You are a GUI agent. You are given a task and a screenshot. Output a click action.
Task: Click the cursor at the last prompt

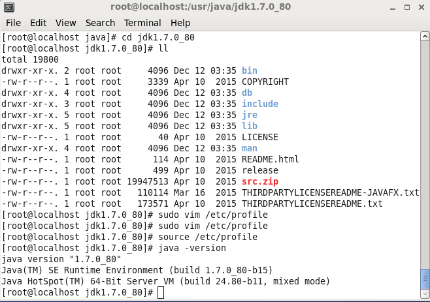tap(161, 292)
